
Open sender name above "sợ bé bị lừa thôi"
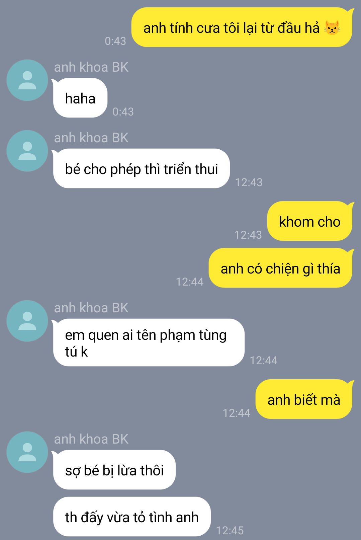(91, 439)
